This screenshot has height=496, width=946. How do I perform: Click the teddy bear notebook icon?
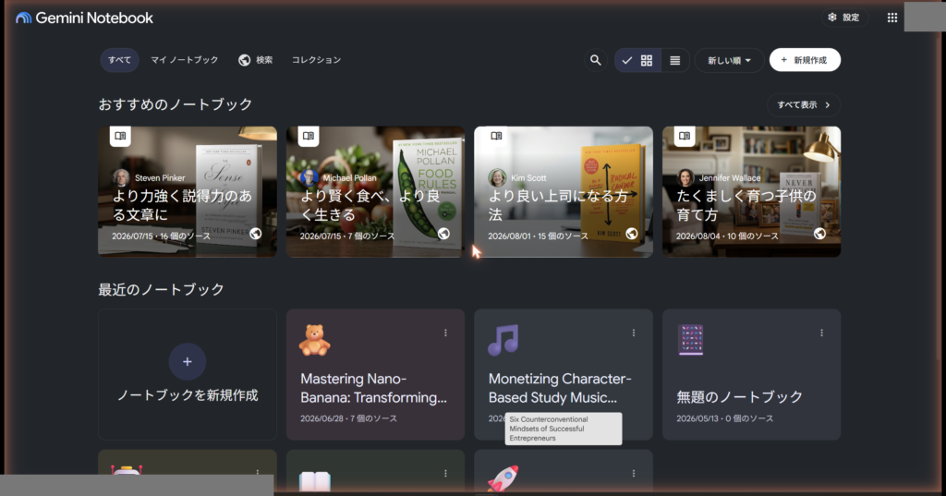click(314, 340)
